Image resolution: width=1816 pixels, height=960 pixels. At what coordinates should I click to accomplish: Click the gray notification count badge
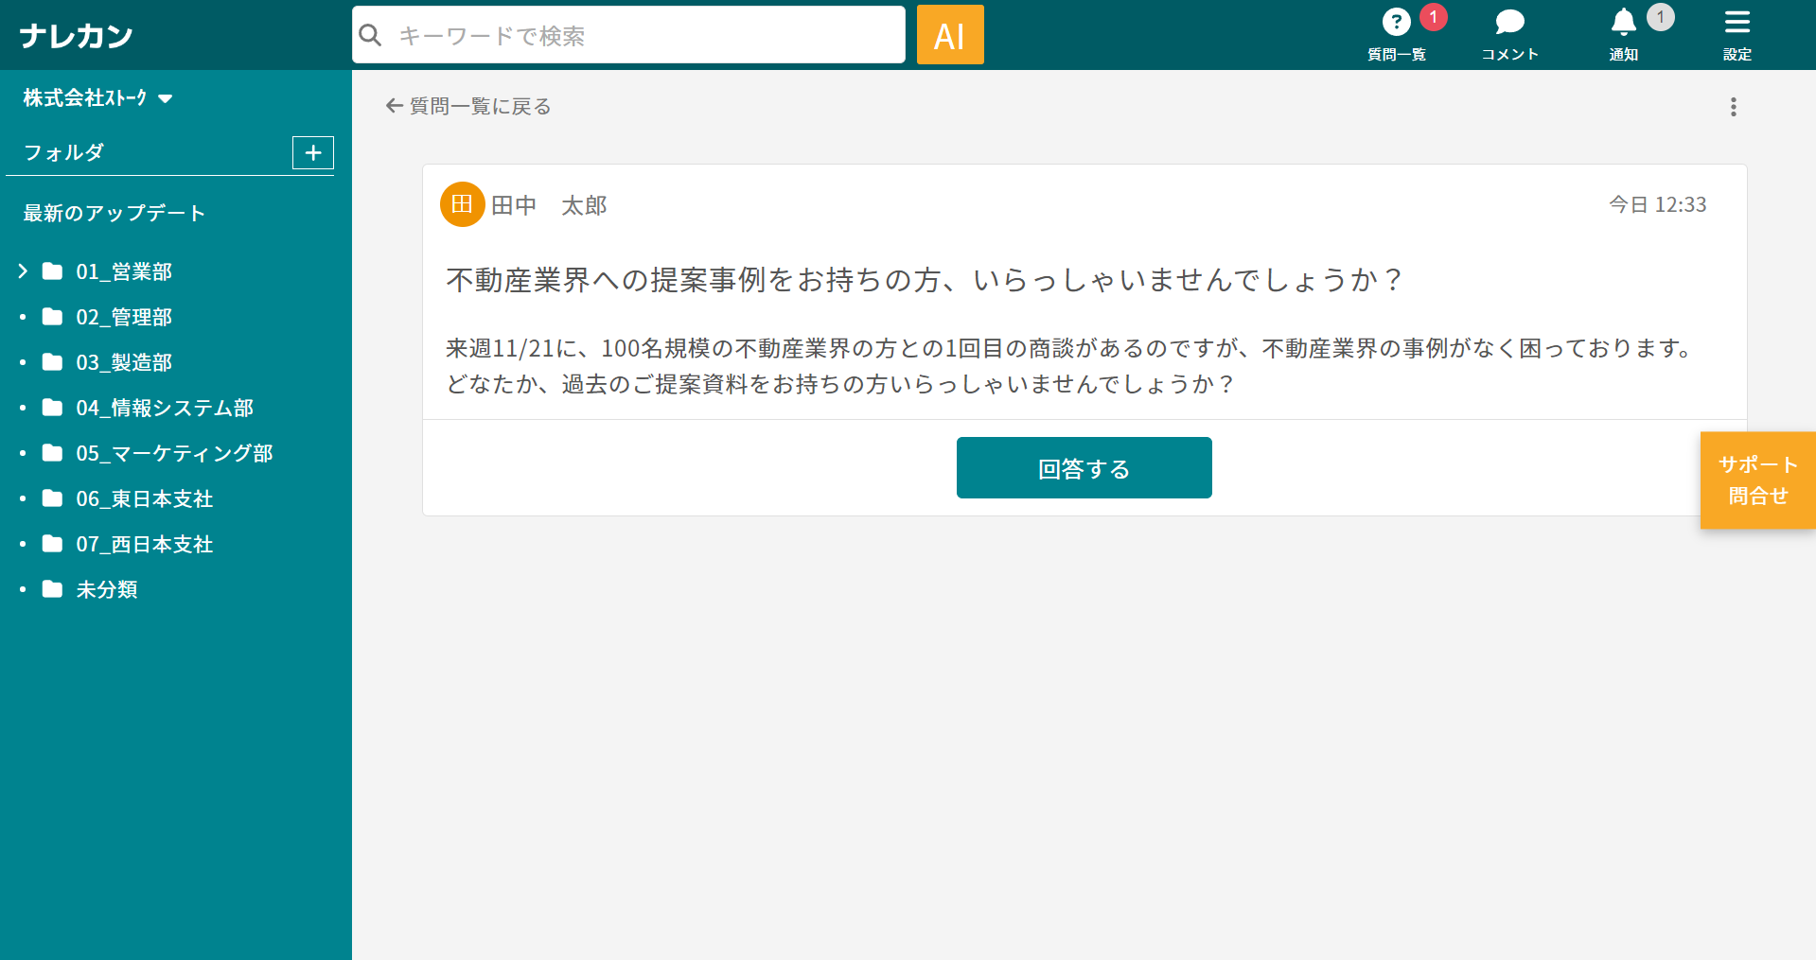pos(1660,17)
